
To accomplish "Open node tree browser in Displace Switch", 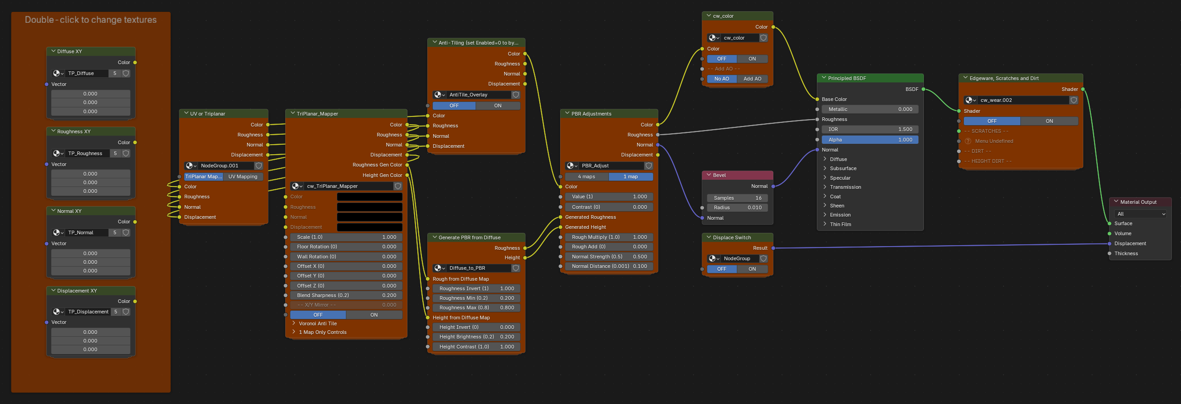I will tap(714, 258).
